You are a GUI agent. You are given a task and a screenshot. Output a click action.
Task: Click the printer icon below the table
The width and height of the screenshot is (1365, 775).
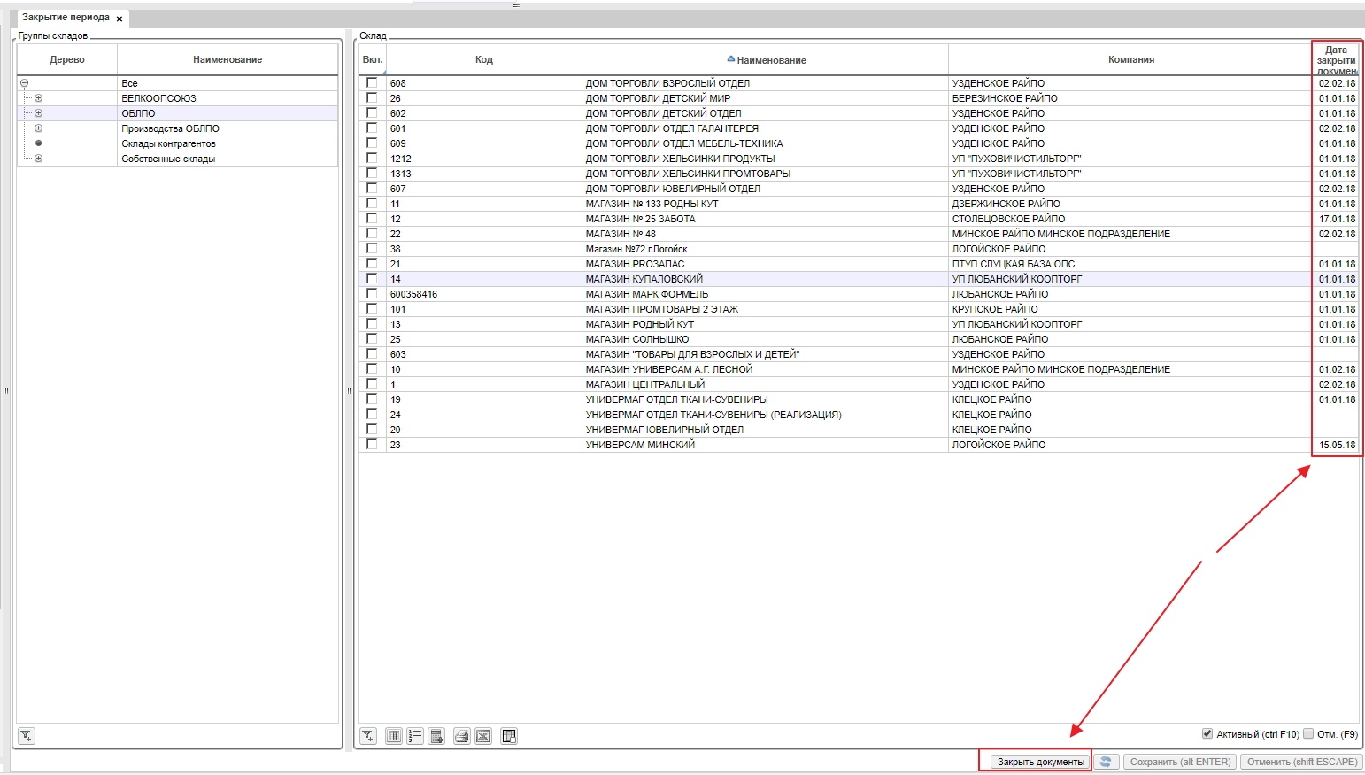click(x=461, y=736)
